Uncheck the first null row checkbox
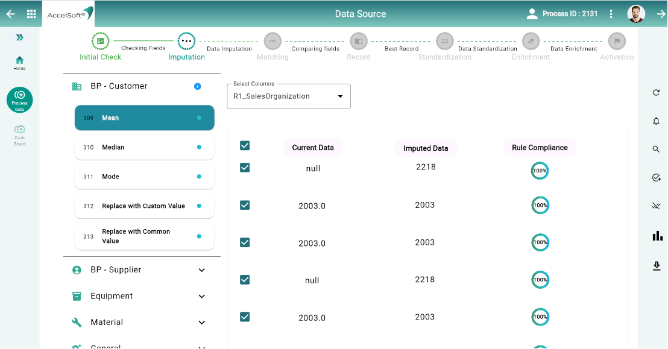 point(245,168)
